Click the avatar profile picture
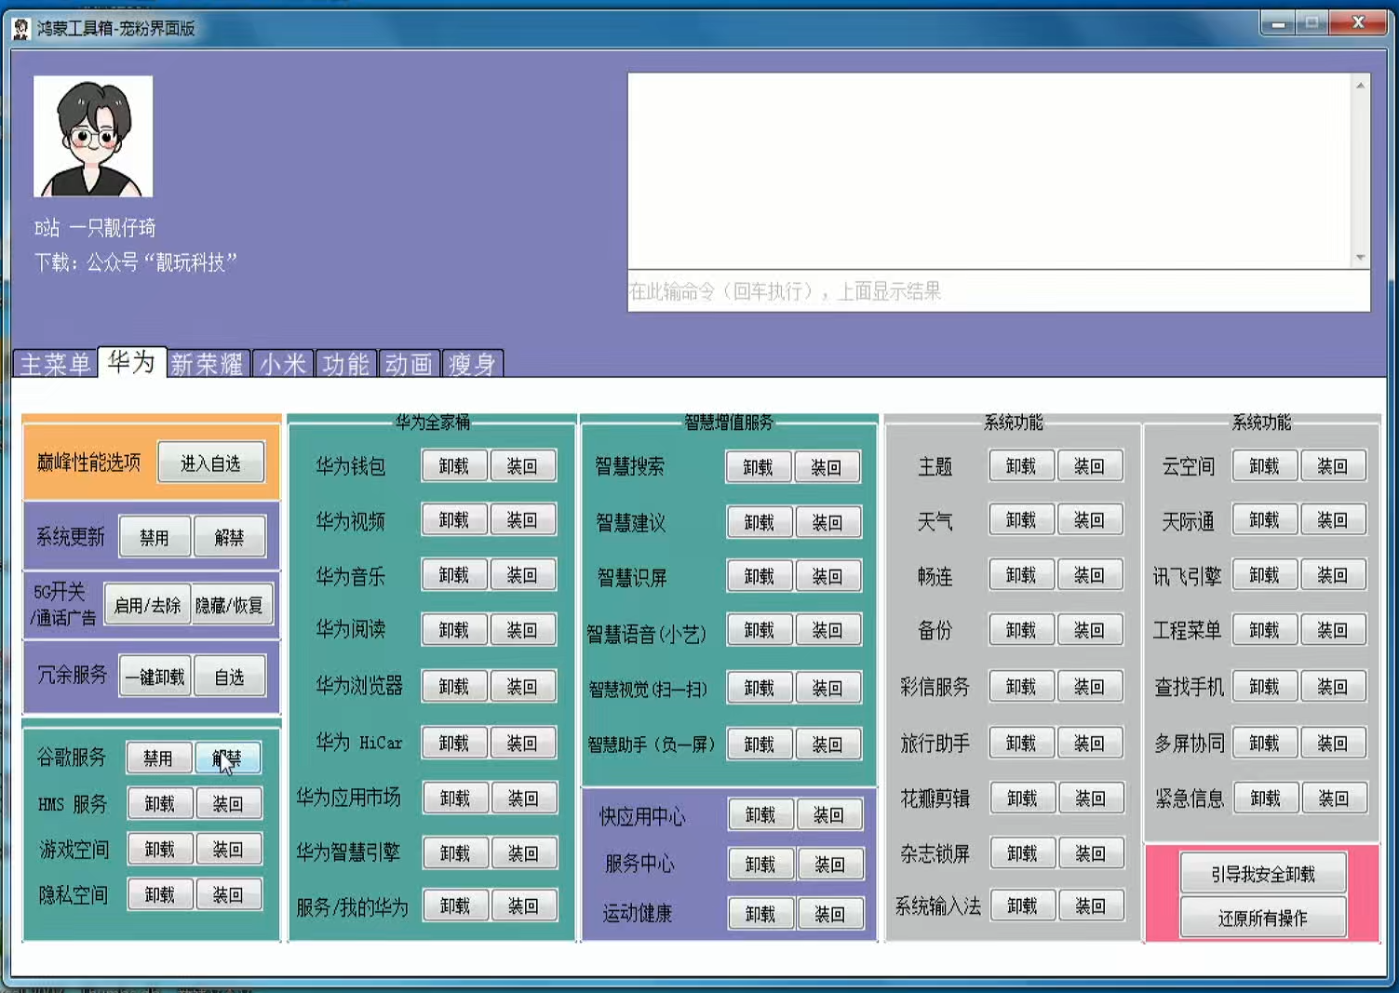 (93, 136)
